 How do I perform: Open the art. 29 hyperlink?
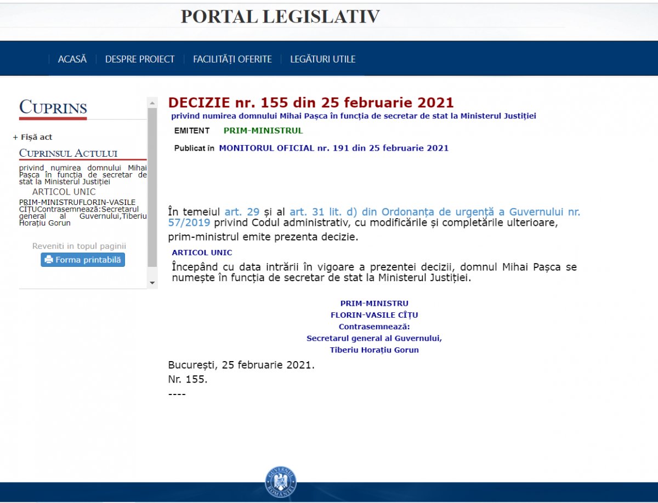(242, 212)
